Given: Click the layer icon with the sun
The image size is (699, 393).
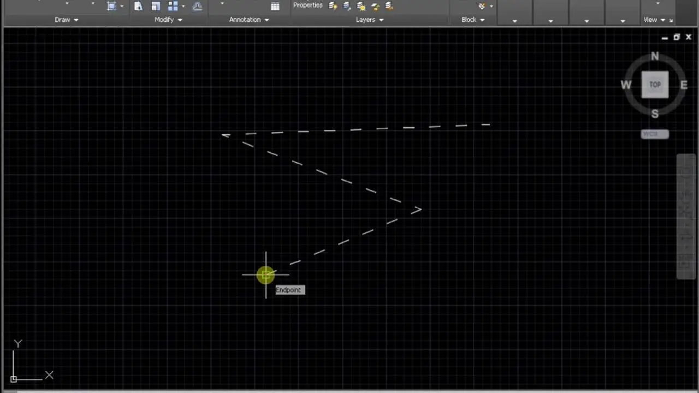Looking at the screenshot, I should tap(361, 6).
